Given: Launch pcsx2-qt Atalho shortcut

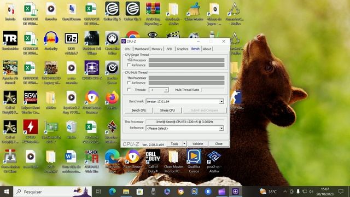Looking at the screenshot, I should point(214,161).
